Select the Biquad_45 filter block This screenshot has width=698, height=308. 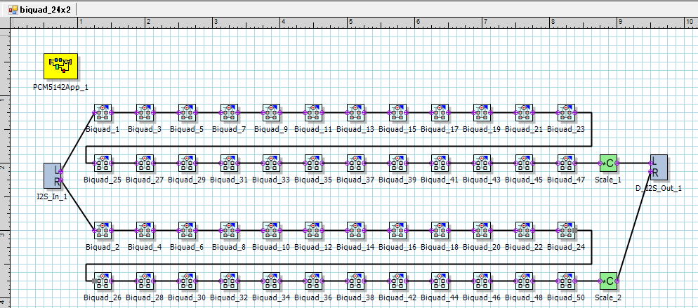(524, 163)
